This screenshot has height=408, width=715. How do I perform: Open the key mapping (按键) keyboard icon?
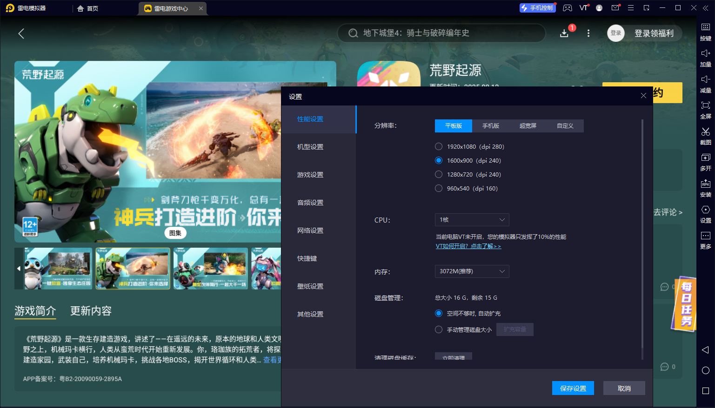point(705,28)
